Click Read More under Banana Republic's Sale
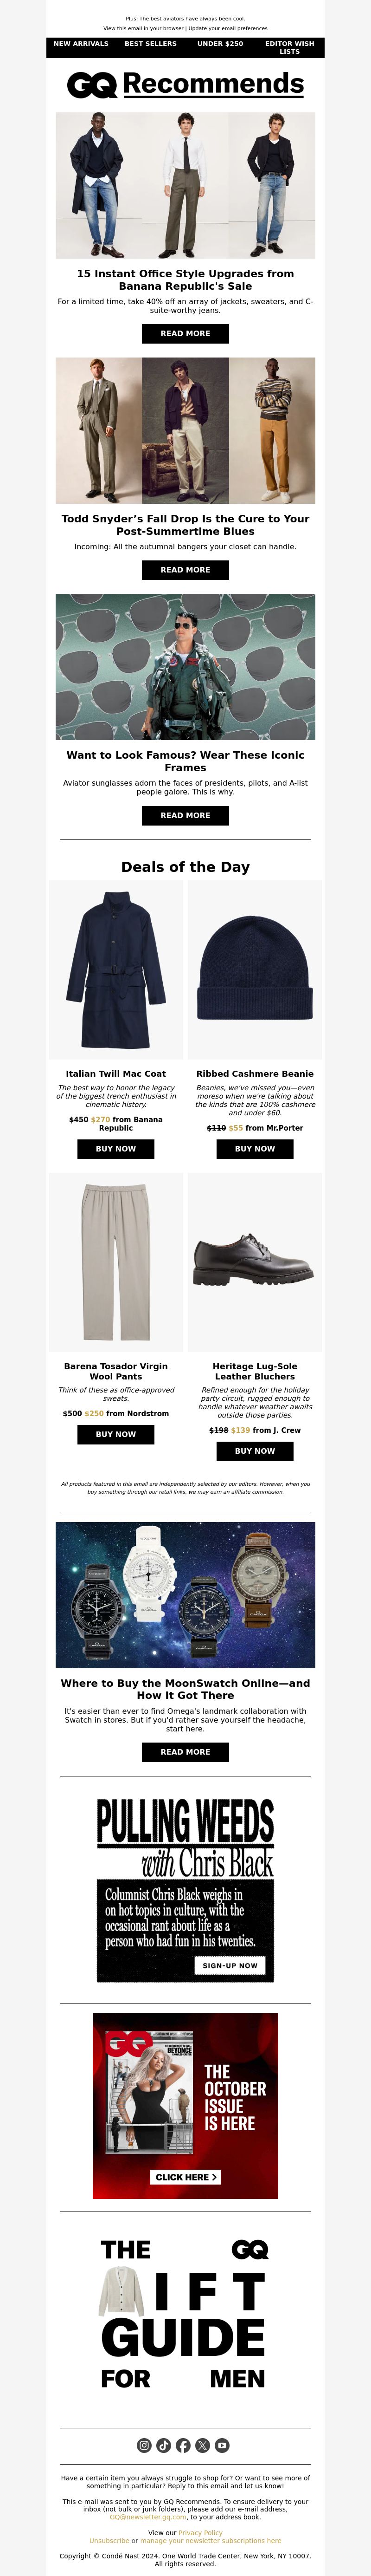 pyautogui.click(x=185, y=333)
